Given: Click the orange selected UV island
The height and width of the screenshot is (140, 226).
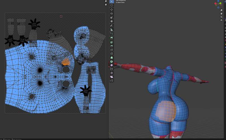Looking at the screenshot, I should coord(66,62).
